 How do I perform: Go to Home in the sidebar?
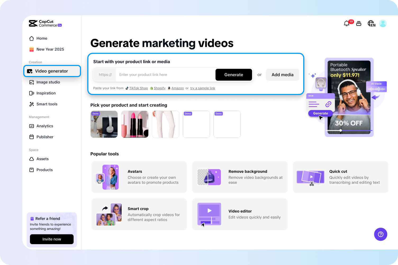(42, 38)
